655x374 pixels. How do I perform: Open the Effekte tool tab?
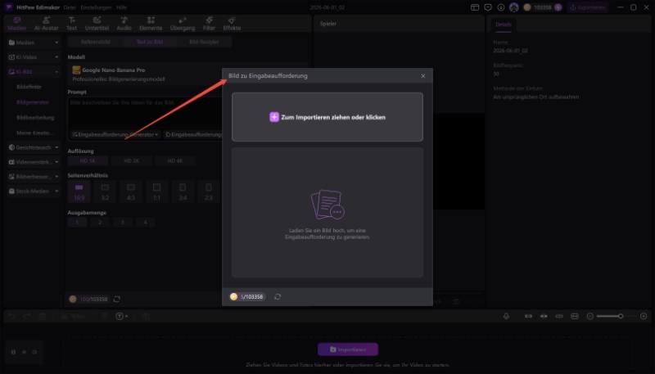pyautogui.click(x=232, y=24)
